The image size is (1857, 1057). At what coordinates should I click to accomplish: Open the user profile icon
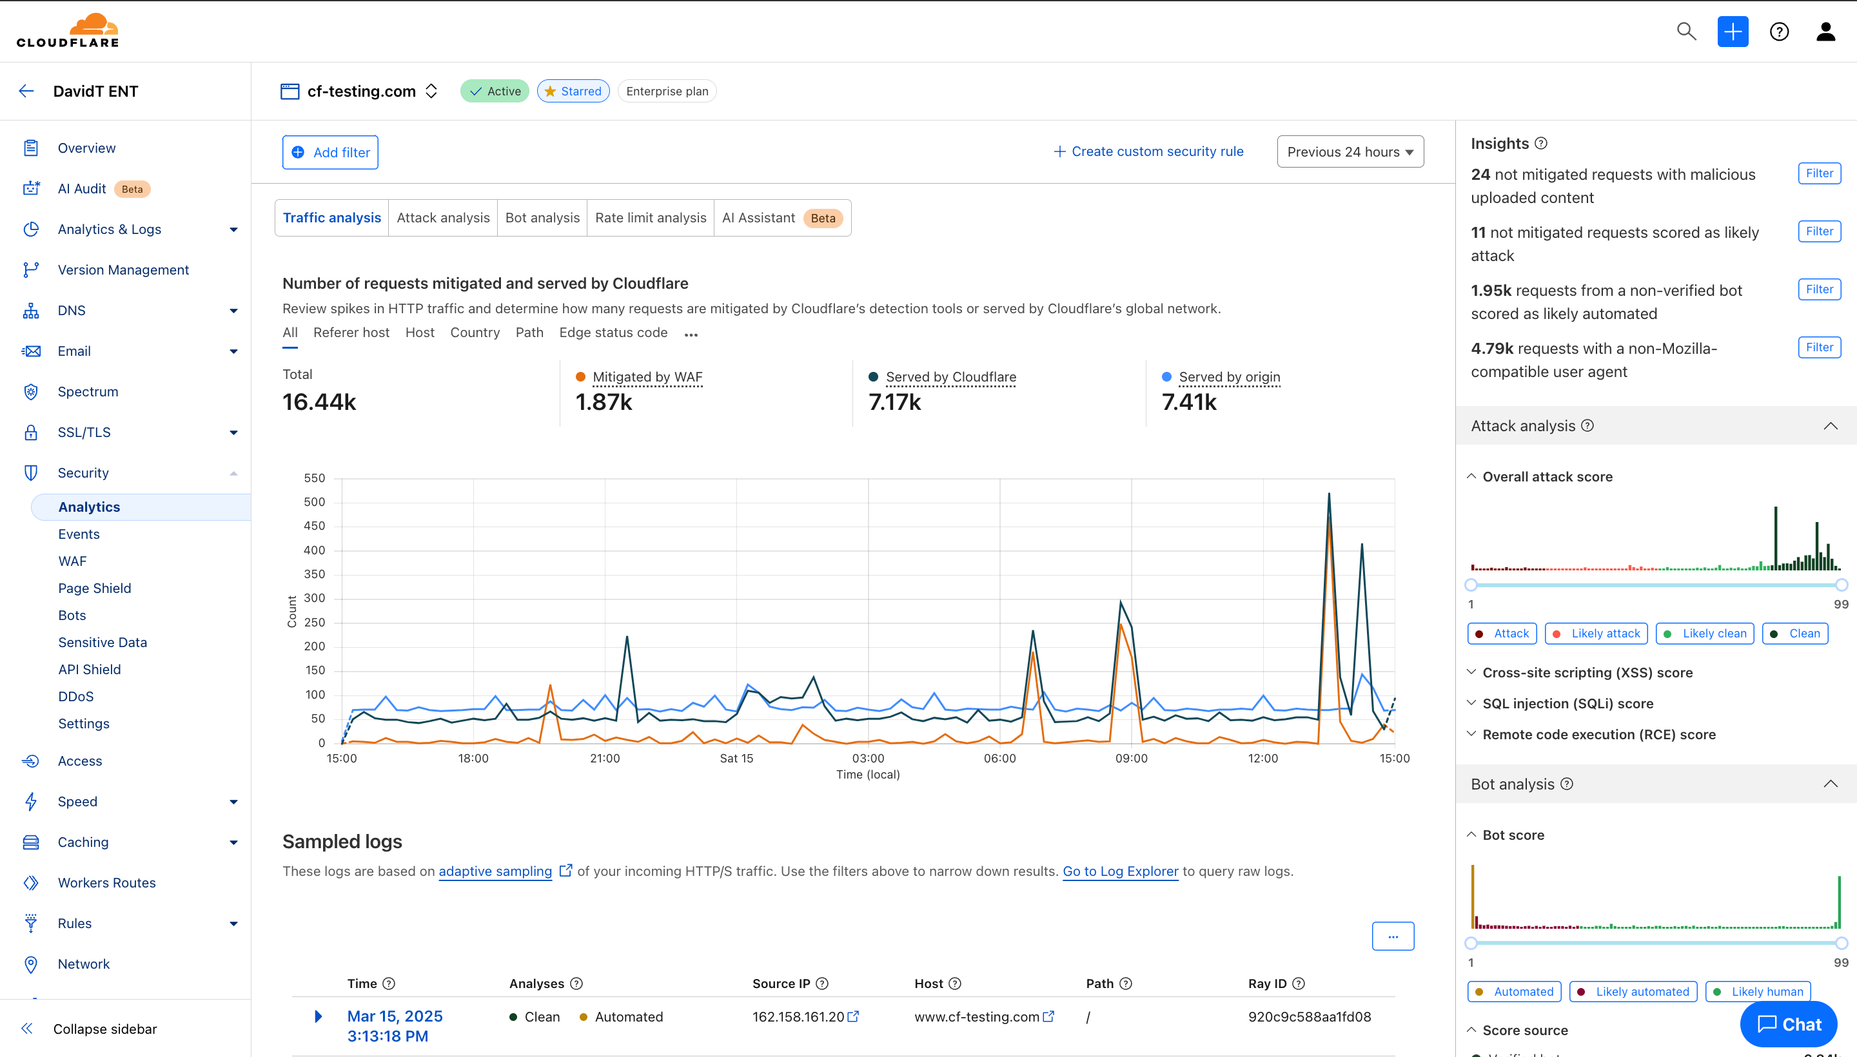1826,31
